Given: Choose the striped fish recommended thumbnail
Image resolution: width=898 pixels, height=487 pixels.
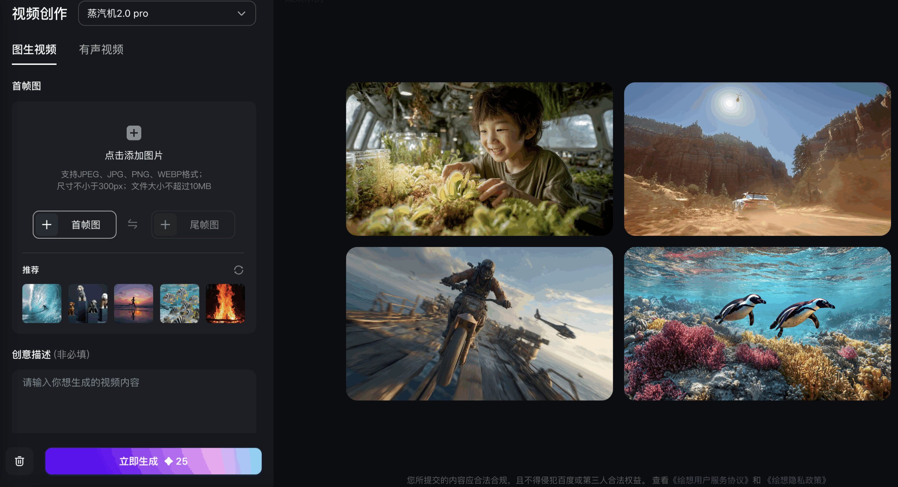Looking at the screenshot, I should click(x=180, y=303).
